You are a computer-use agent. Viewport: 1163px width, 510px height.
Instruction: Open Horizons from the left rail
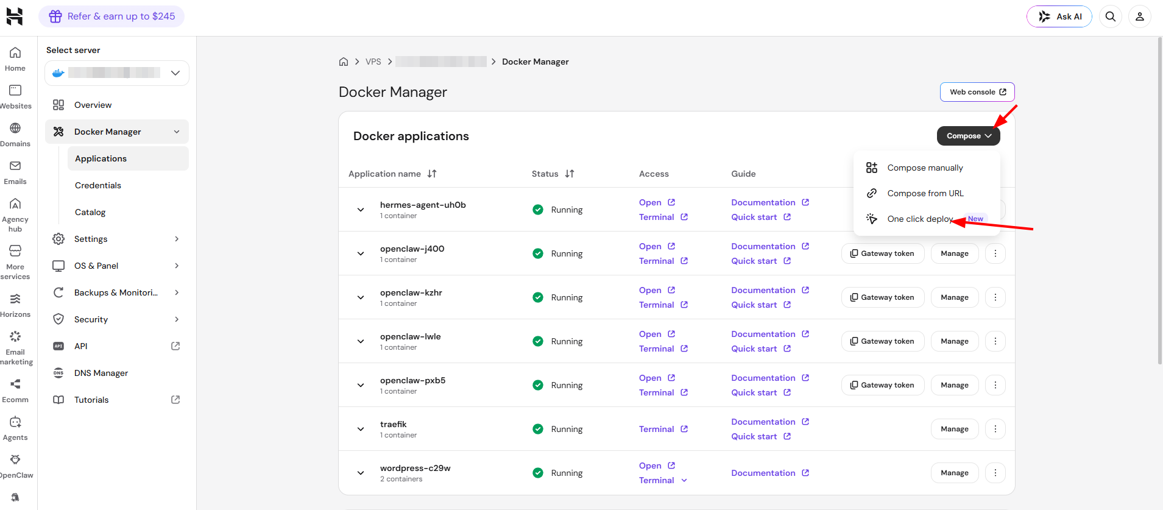pyautogui.click(x=15, y=305)
